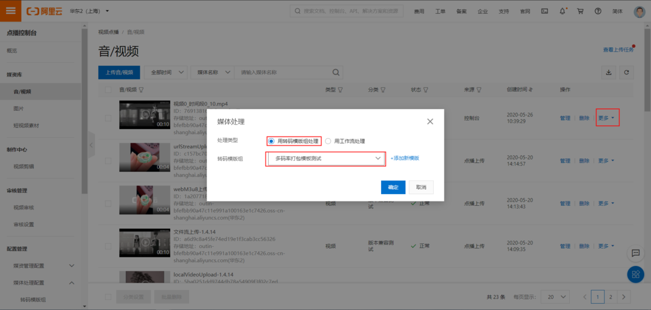Click the media name search magnifier
The height and width of the screenshot is (310, 651).
click(336, 72)
